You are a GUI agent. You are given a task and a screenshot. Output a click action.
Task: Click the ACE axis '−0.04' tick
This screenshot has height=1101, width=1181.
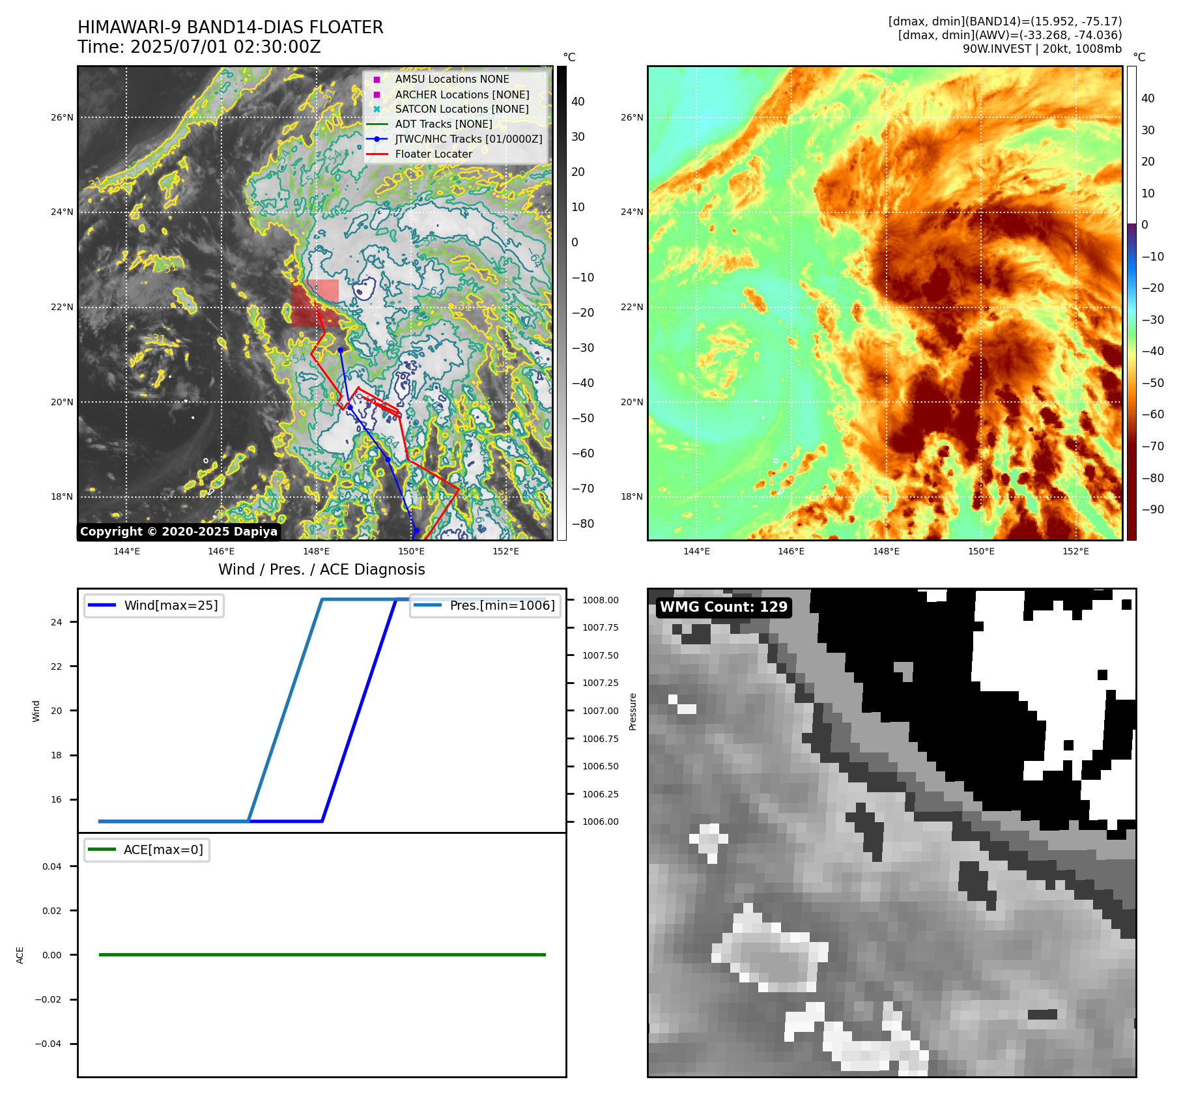click(48, 1044)
